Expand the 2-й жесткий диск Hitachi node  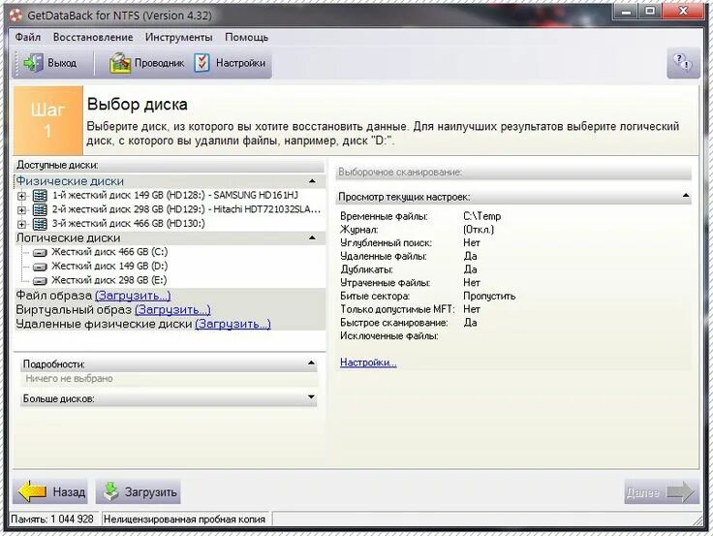(21, 210)
